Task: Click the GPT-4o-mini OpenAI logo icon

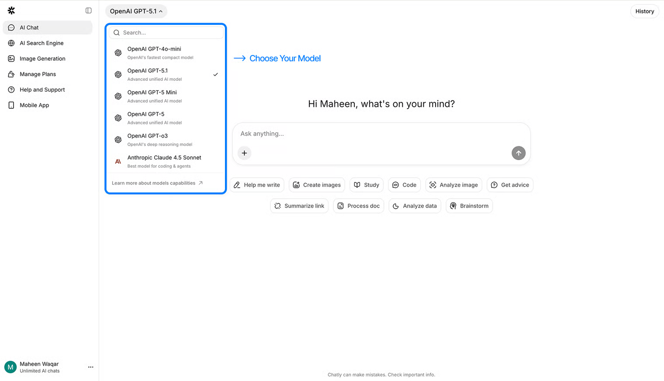Action: pyautogui.click(x=118, y=53)
